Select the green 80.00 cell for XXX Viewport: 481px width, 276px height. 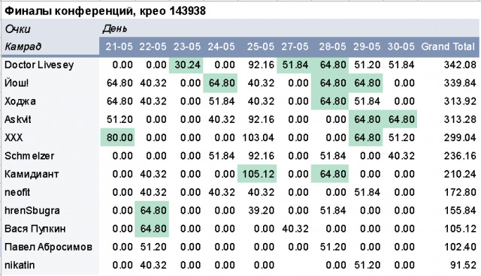117,137
